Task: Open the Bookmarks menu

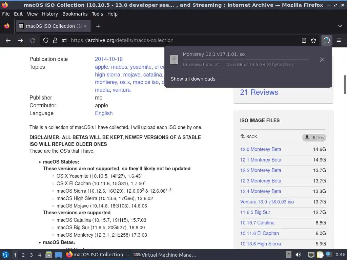Action: tap(75, 14)
